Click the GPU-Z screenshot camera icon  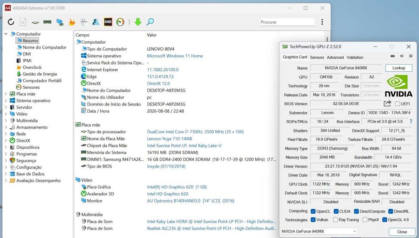(393, 56)
